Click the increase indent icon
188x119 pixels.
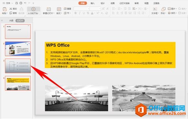coord(129,9)
